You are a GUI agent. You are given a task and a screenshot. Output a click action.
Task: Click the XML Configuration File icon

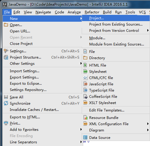pyautogui.click(x=85, y=124)
